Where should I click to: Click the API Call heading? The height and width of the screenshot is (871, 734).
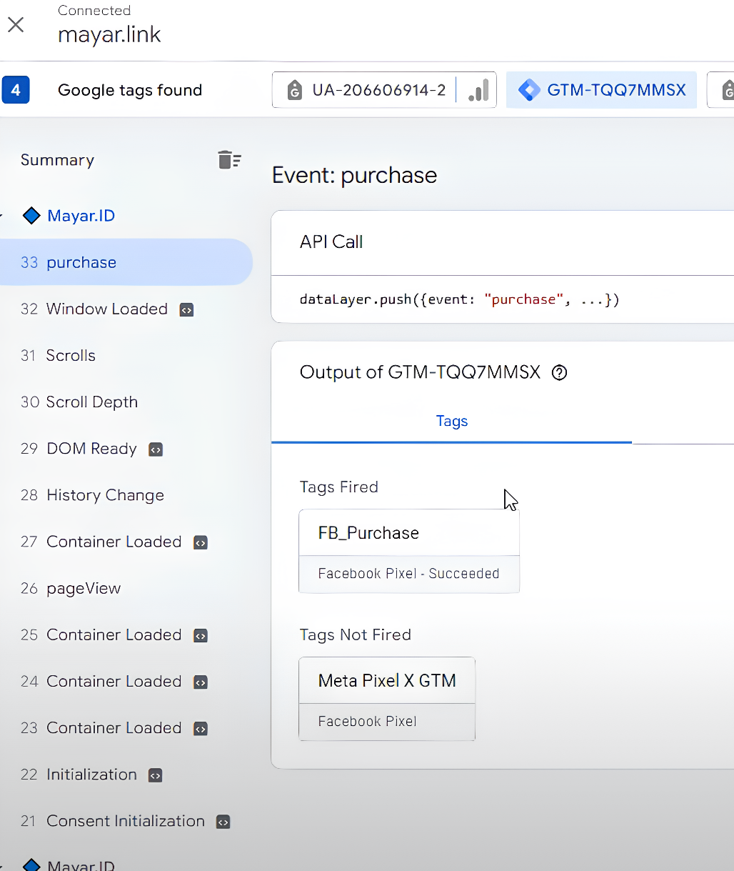coord(331,242)
